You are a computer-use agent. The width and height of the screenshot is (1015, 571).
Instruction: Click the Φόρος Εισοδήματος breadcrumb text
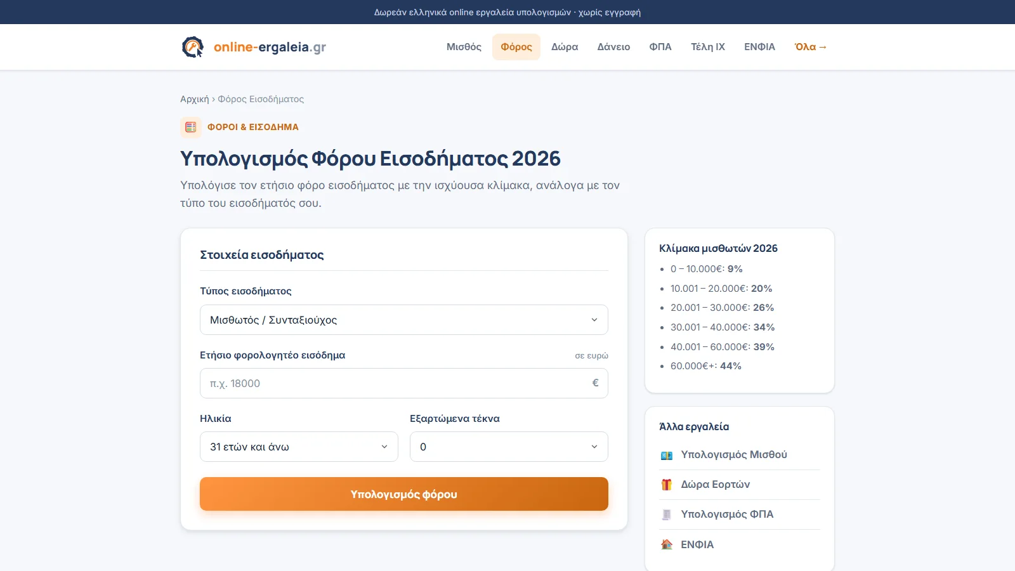click(261, 99)
